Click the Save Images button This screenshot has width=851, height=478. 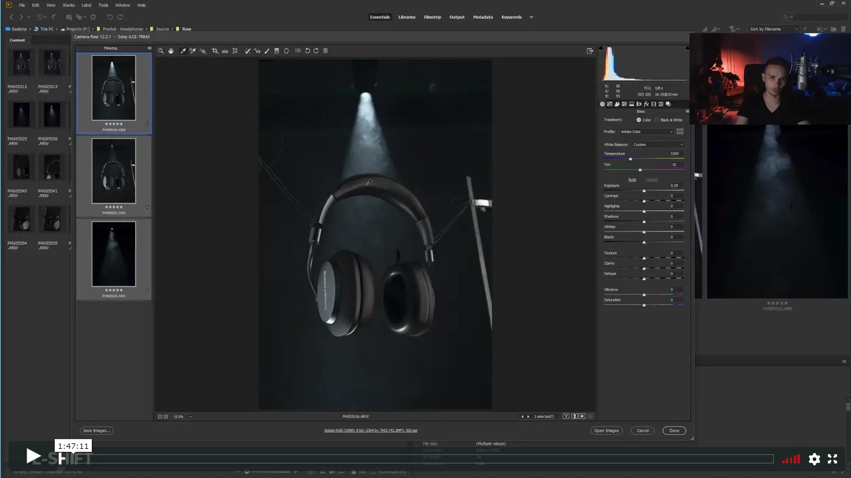tap(96, 431)
